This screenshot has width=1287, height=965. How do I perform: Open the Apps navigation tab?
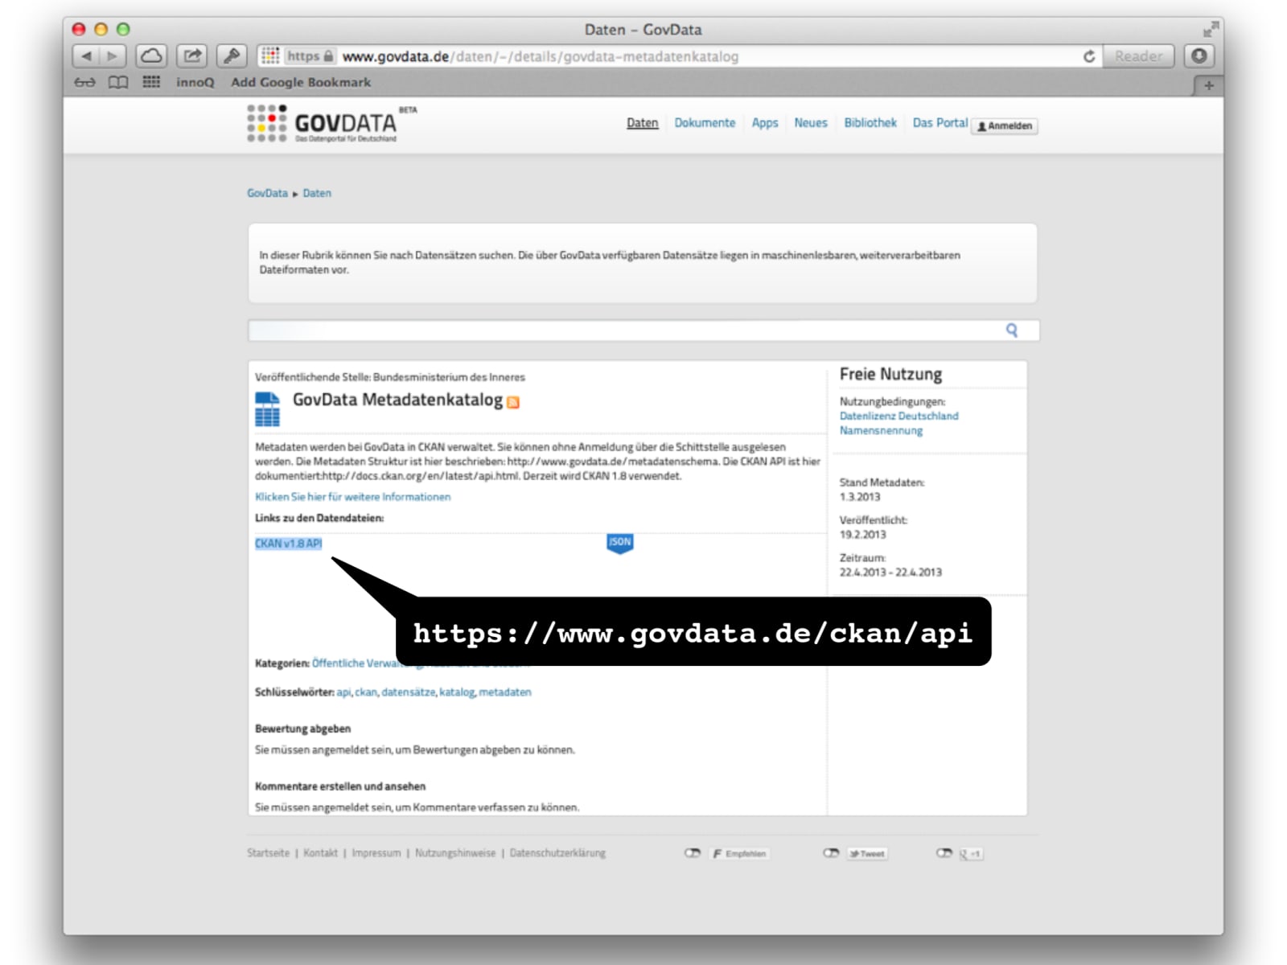point(765,123)
